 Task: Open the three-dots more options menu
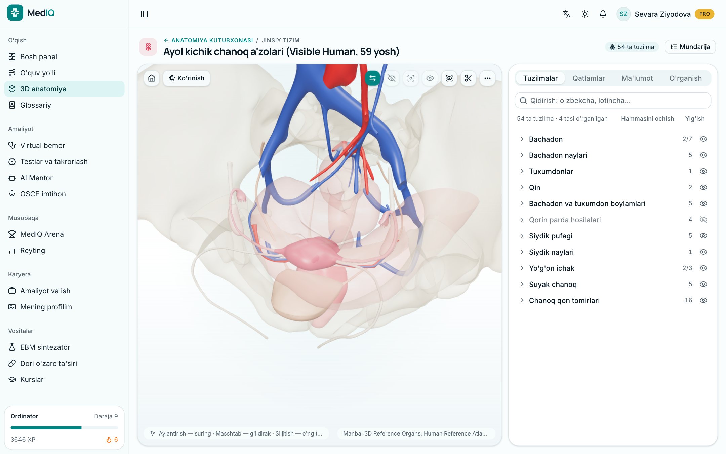(487, 78)
